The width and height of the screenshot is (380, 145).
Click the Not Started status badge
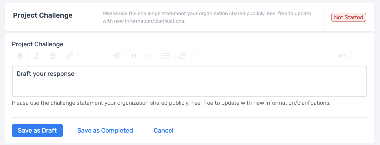pos(349,17)
